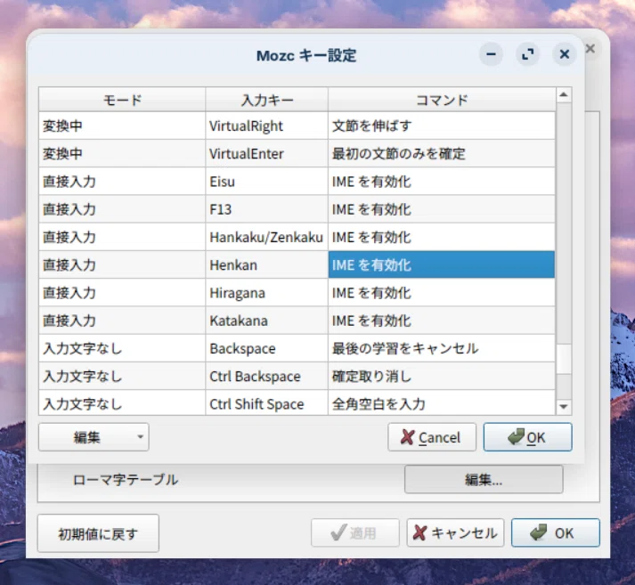The image size is (635, 585).
Task: Select 全角空白を入力 command cell
Action: click(x=442, y=402)
